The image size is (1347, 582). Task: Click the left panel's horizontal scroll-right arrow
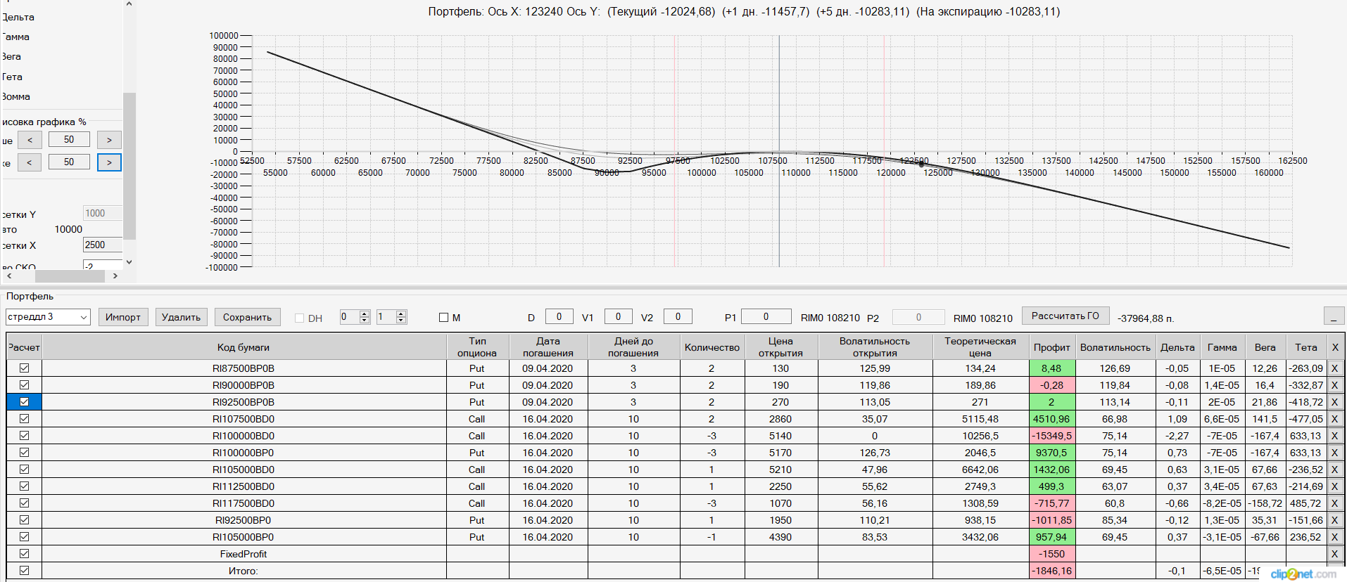(115, 276)
